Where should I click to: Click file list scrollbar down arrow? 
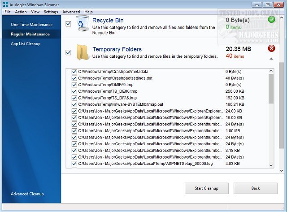coord(271,165)
